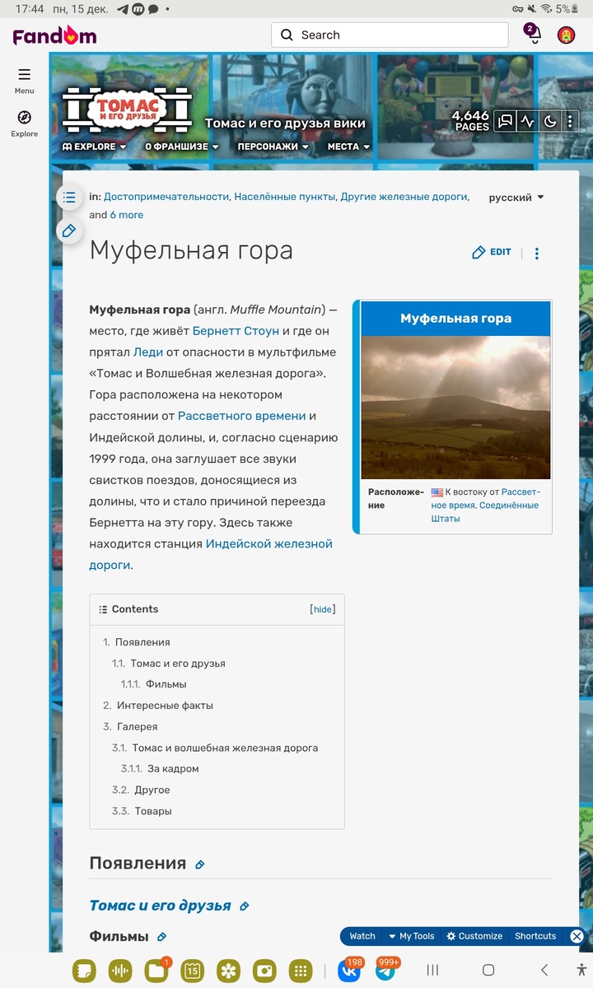Open notifications bell icon
This screenshot has height=988, width=593.
[x=533, y=35]
